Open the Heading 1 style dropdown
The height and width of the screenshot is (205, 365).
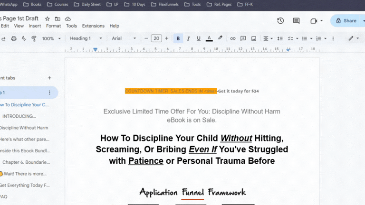(x=86, y=38)
